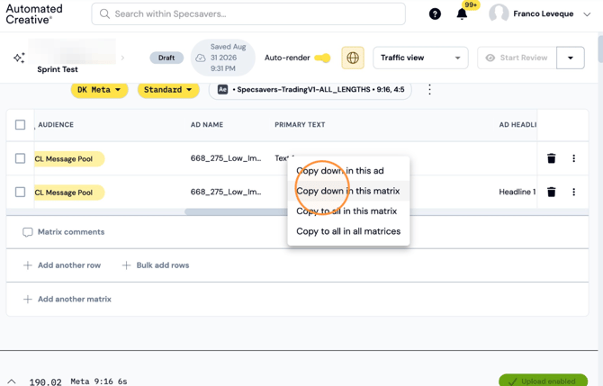
Task: Click the AD NAME column header
Action: 207,124
